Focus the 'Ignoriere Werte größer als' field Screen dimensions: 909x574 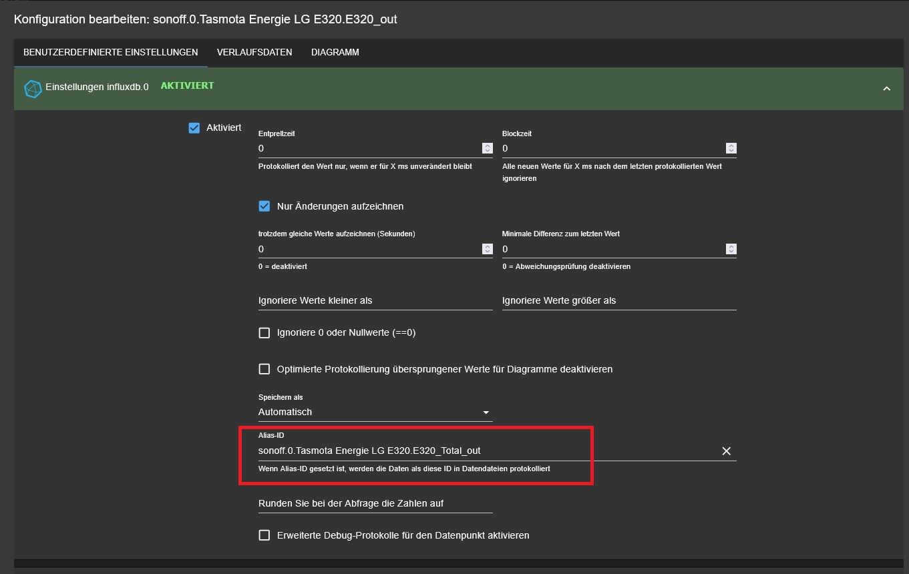point(618,301)
